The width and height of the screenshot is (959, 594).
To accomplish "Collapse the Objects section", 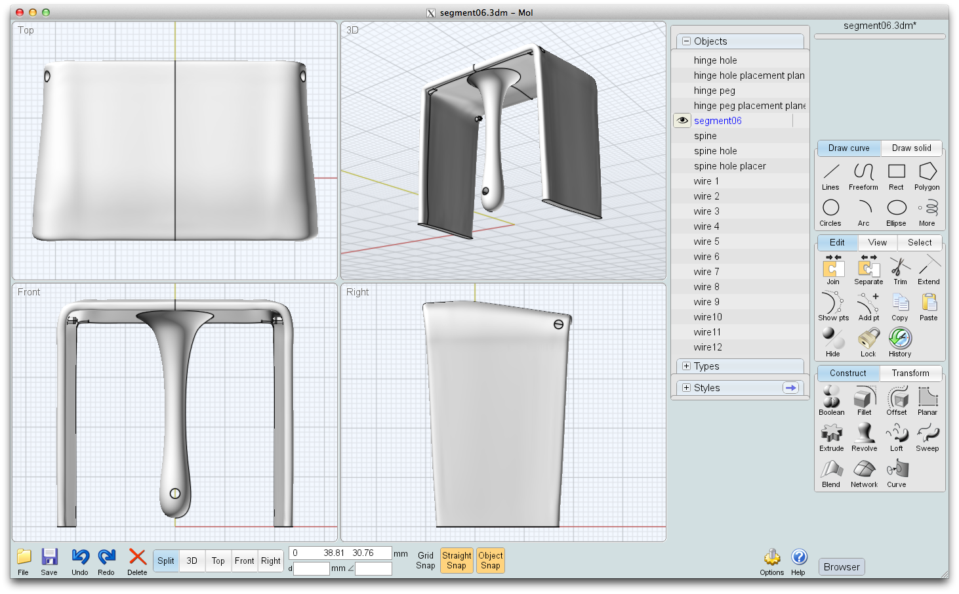I will (x=687, y=41).
